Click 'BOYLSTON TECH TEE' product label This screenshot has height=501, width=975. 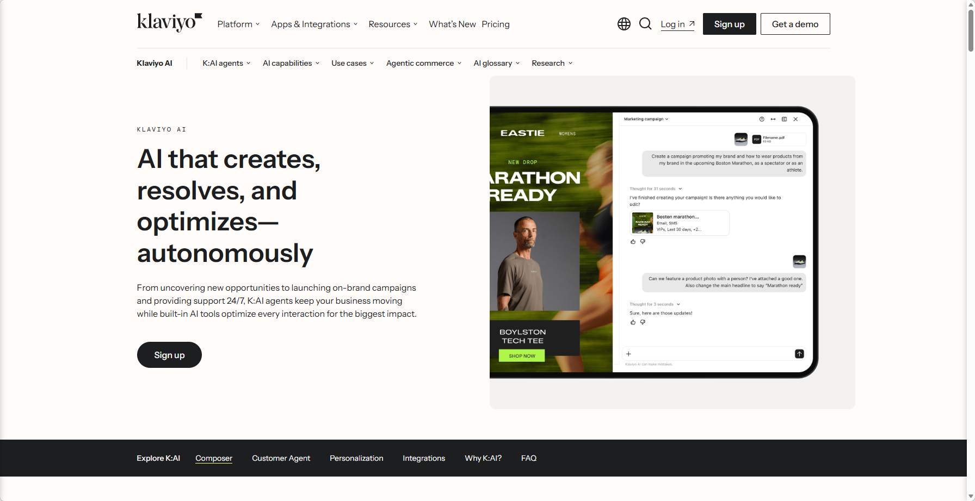pyautogui.click(x=522, y=336)
